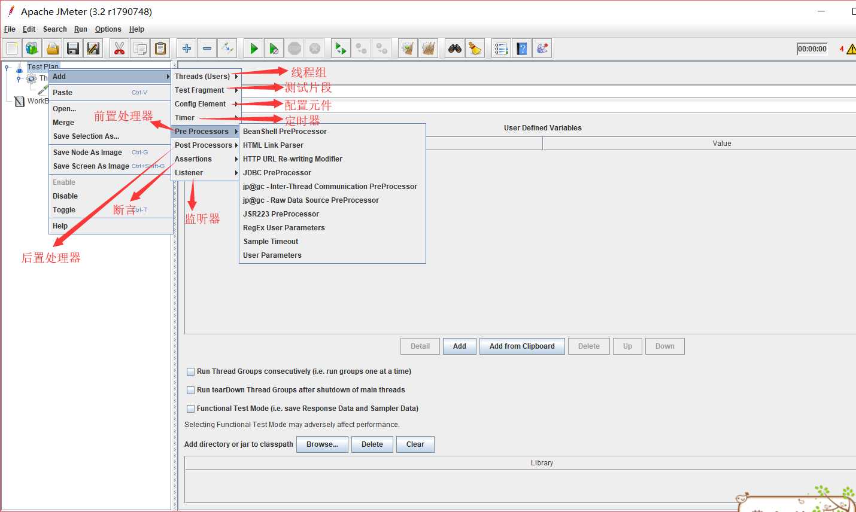Expand Config Element submenu
This screenshot has width=856, height=512.
tap(207, 104)
